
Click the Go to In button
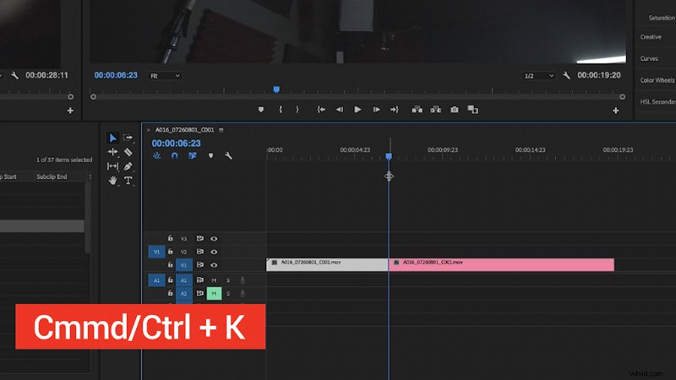point(321,110)
